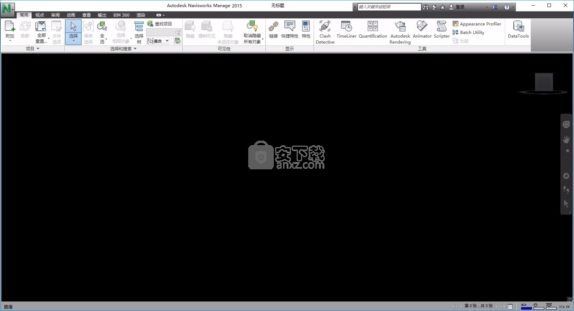Click the Steering Wheels icon on navigation bar
Image resolution: width=574 pixels, height=311 pixels.
[x=566, y=124]
